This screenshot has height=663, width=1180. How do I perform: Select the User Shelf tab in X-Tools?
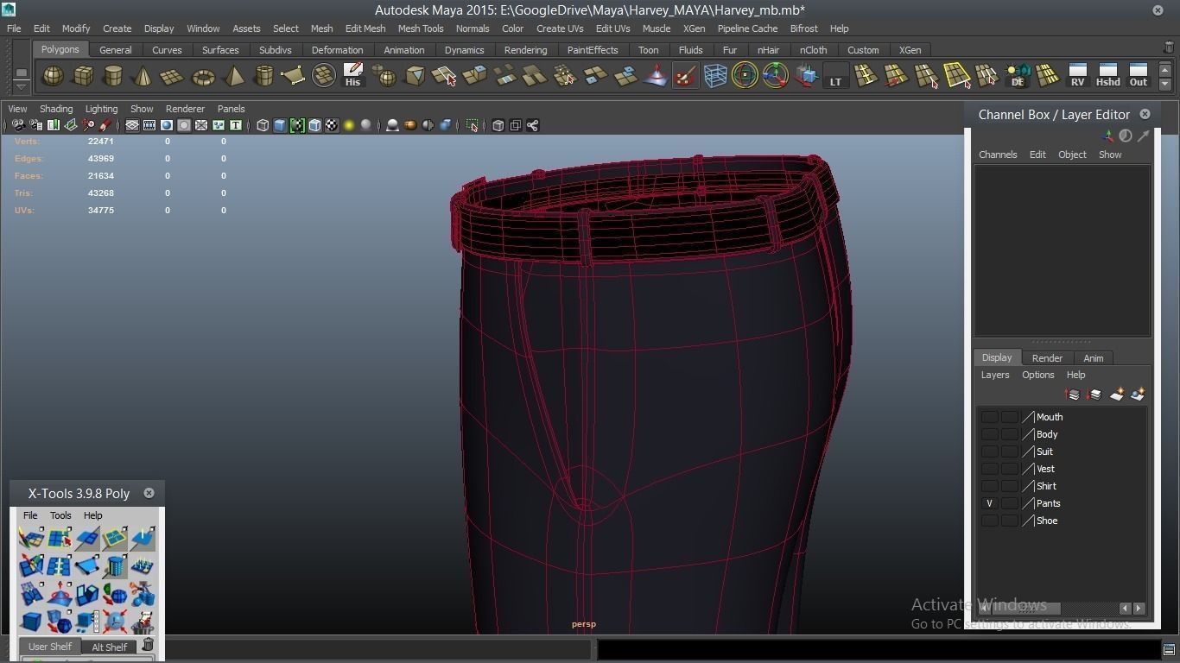click(50, 647)
